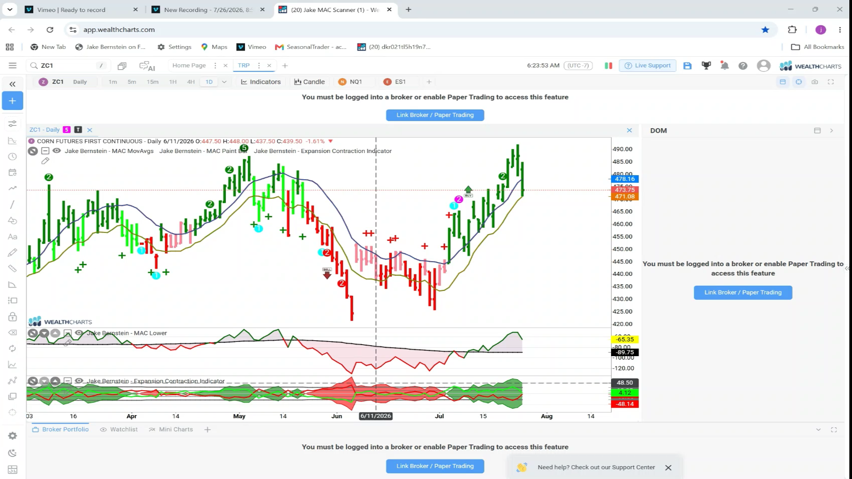
Task: Collapse the left toolbar with double chevron
Action: point(12,84)
